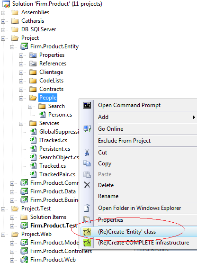Click the Copy pages icon
Viewport: 197px width, 263px height.
87,163
